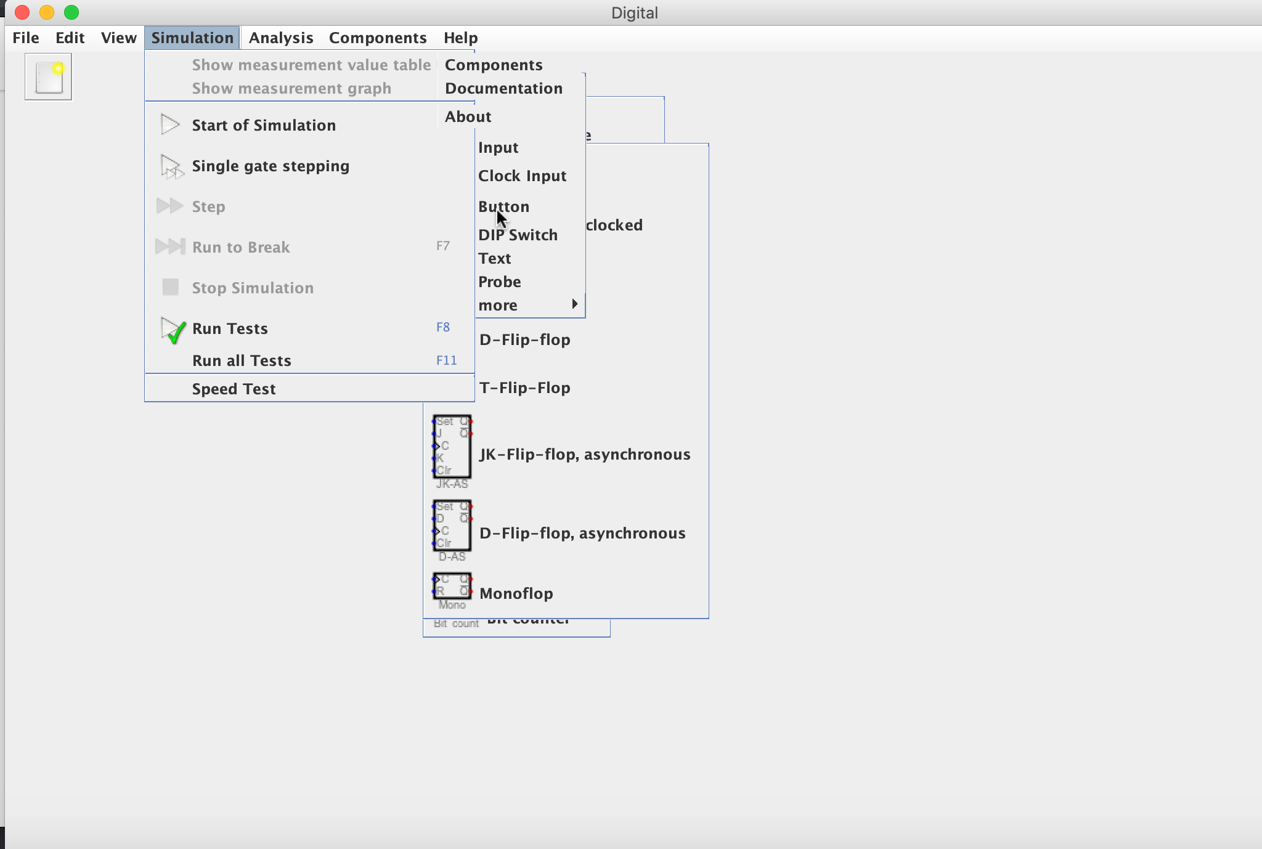This screenshot has width=1262, height=849.
Task: Click the Stop Simulation square icon
Action: tap(169, 286)
